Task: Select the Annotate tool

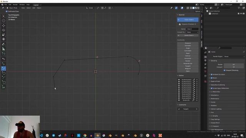Action: click(x=3, y=44)
